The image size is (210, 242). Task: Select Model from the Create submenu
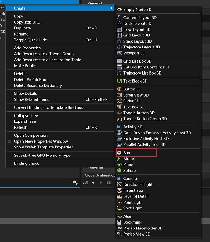click(129, 159)
